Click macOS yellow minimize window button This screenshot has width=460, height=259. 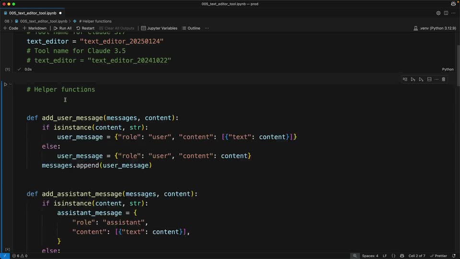tap(9, 4)
